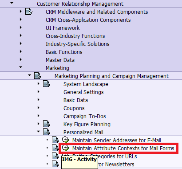182x169 pixels.
Task: Open documentation icon for Maintain Sender Addresses for E-Mail
Action: [x=55, y=140]
